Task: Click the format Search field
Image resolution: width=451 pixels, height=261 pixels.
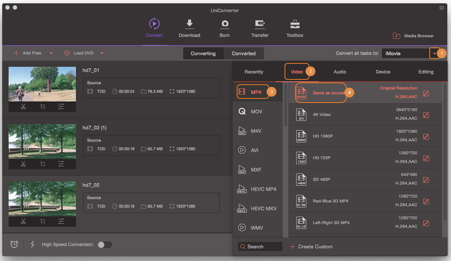Action: point(260,247)
